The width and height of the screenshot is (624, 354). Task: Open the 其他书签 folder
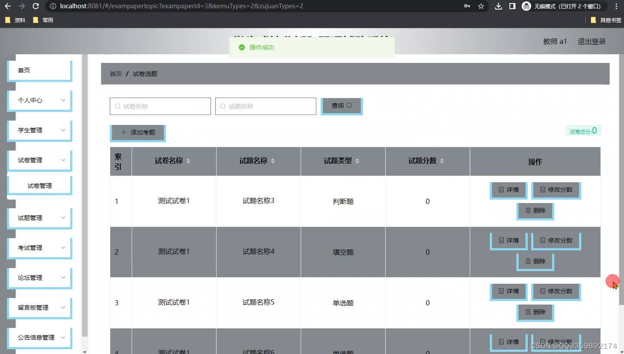[606, 20]
